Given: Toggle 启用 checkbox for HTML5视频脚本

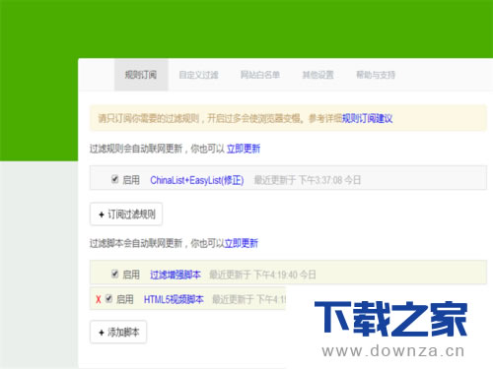Looking at the screenshot, I should pyautogui.click(x=108, y=298).
